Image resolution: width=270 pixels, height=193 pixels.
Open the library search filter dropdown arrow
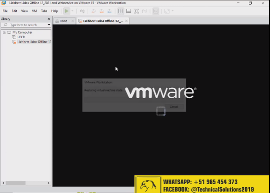pos(49,25)
